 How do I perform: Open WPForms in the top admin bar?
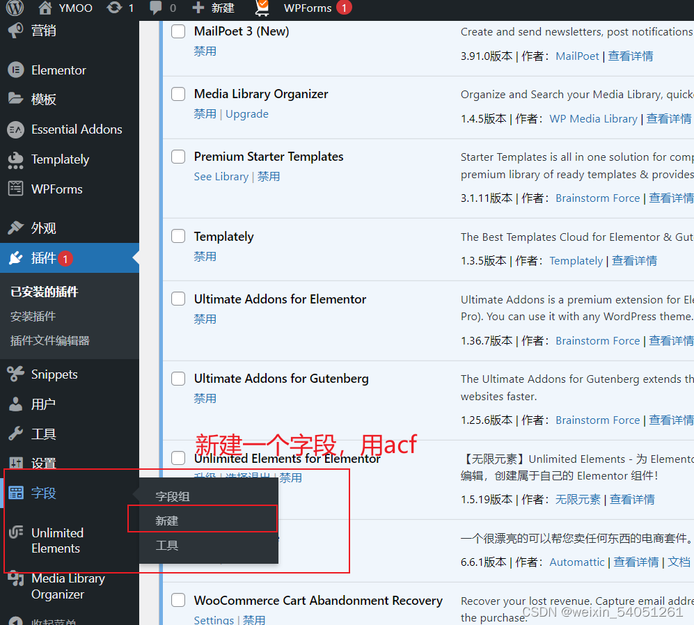[308, 8]
